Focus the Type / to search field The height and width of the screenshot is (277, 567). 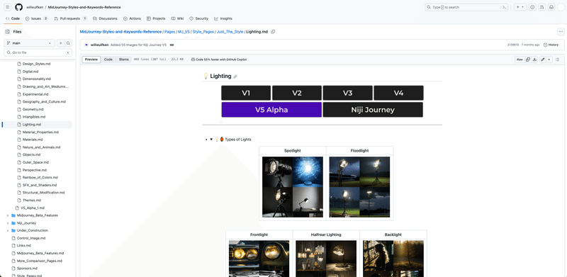[x=466, y=7]
